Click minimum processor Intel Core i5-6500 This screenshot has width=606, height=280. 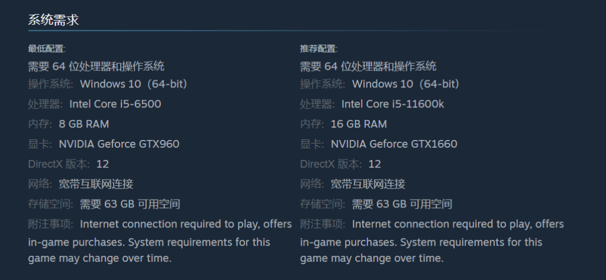[x=115, y=104]
